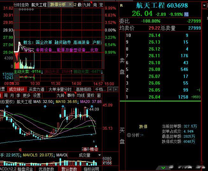Select sell level 10 price 26.14

(154, 35)
